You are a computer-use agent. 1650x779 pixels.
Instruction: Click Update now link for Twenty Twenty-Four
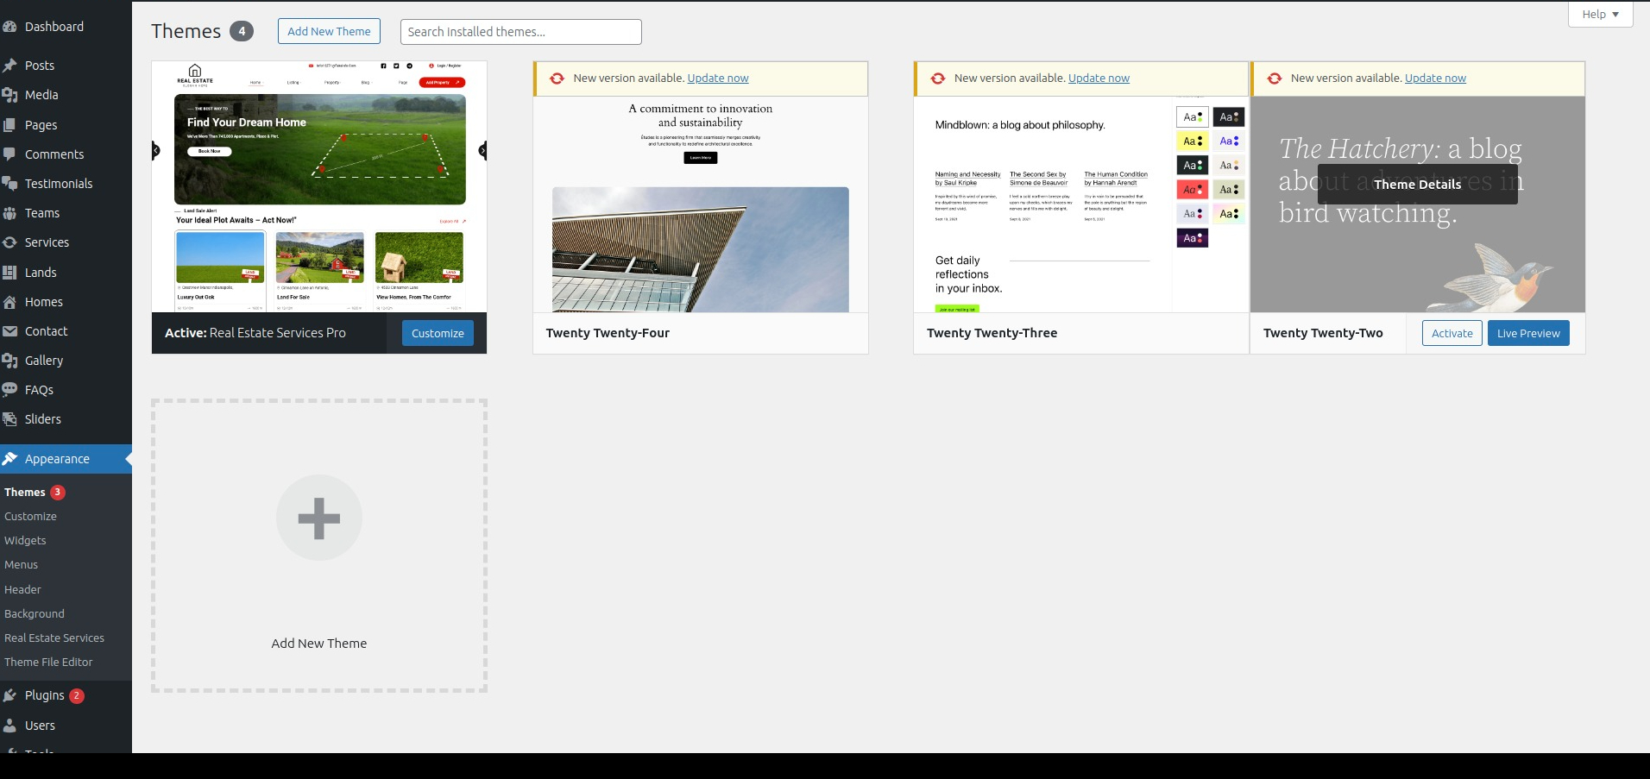[x=718, y=78]
